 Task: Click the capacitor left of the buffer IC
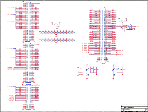pos(123,28)
